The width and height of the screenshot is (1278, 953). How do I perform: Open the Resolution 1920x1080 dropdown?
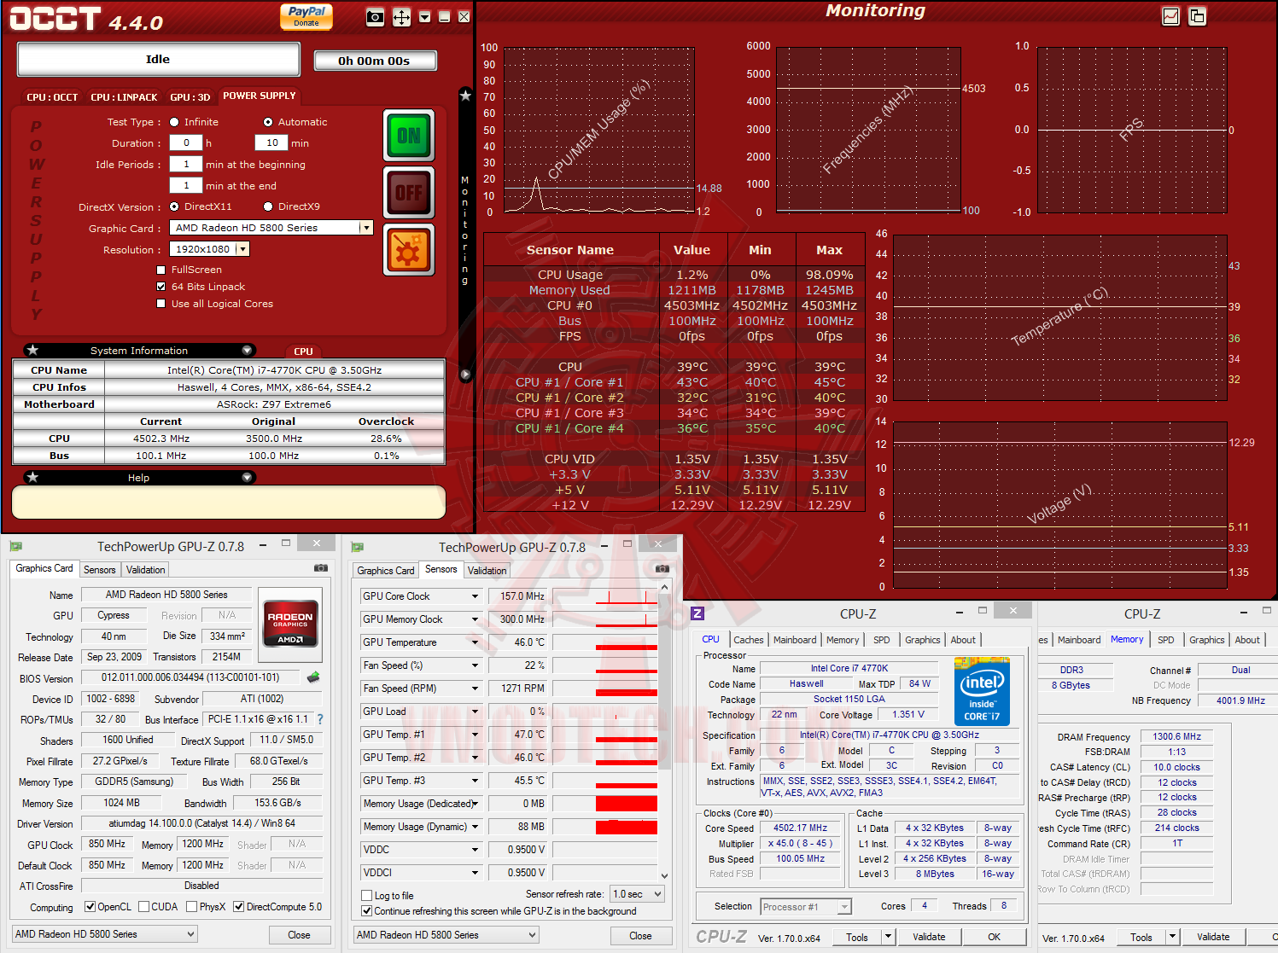pyautogui.click(x=242, y=249)
